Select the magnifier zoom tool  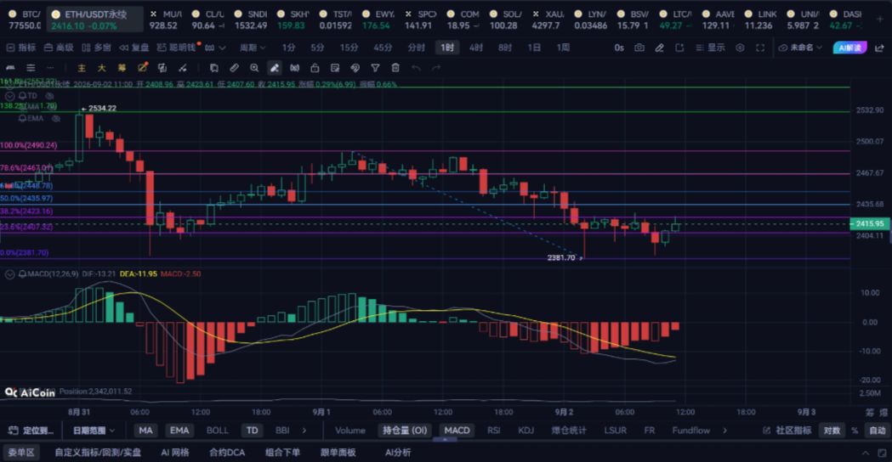coord(254,68)
